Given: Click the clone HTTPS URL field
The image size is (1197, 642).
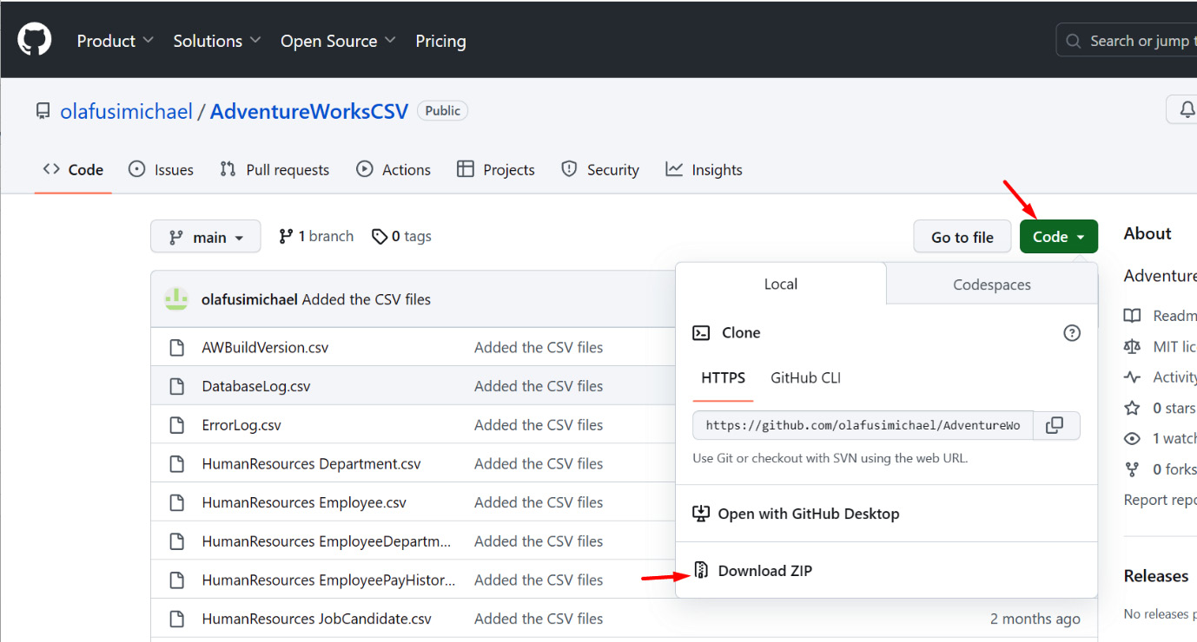Looking at the screenshot, I should (863, 425).
